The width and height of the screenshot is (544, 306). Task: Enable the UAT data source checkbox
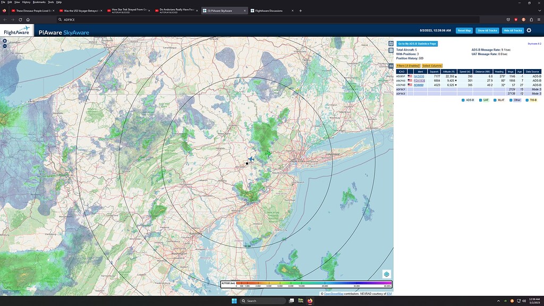click(480, 99)
